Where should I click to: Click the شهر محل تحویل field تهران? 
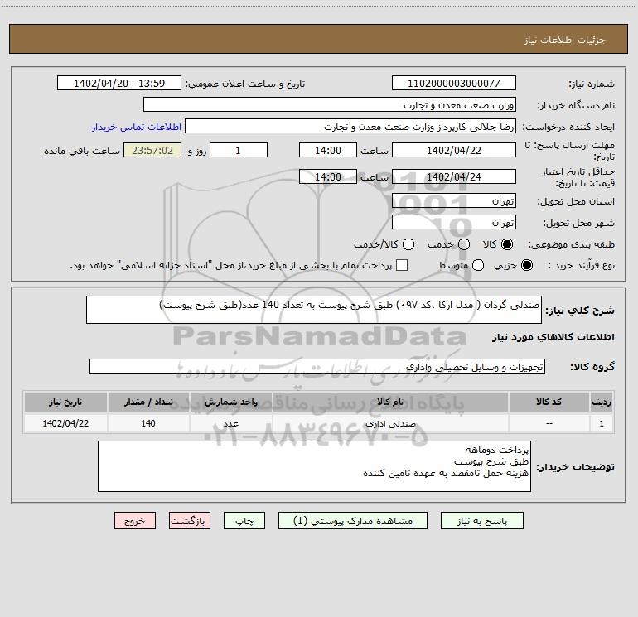pyautogui.click(x=454, y=222)
